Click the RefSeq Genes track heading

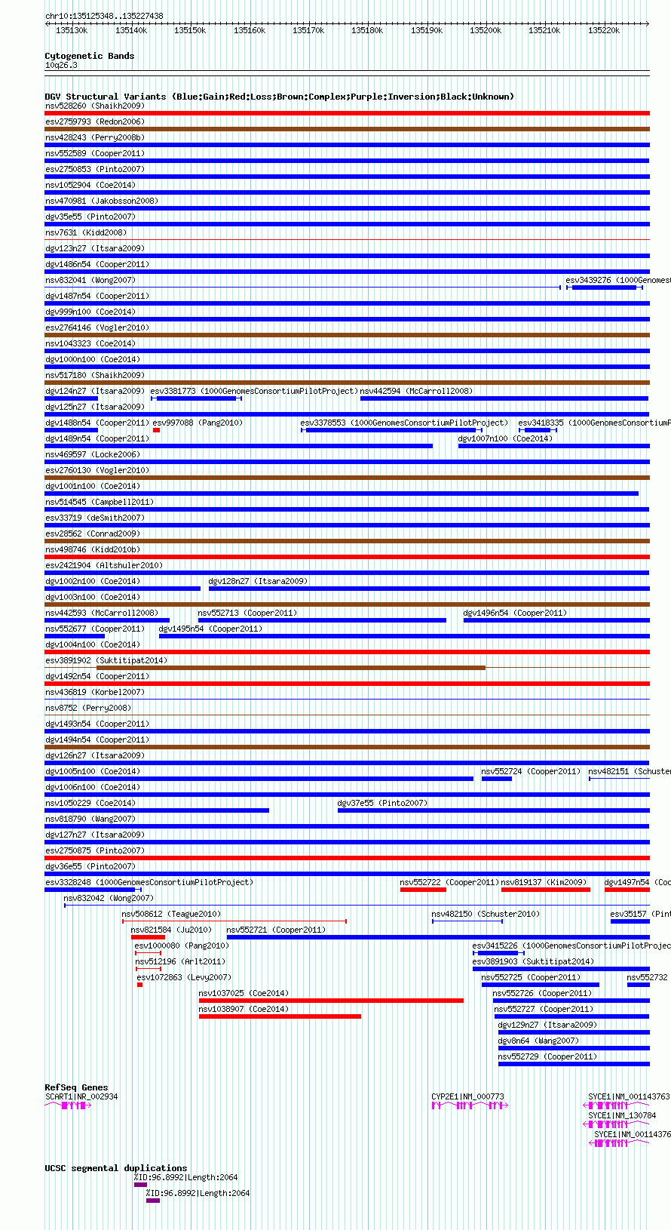[76, 1087]
